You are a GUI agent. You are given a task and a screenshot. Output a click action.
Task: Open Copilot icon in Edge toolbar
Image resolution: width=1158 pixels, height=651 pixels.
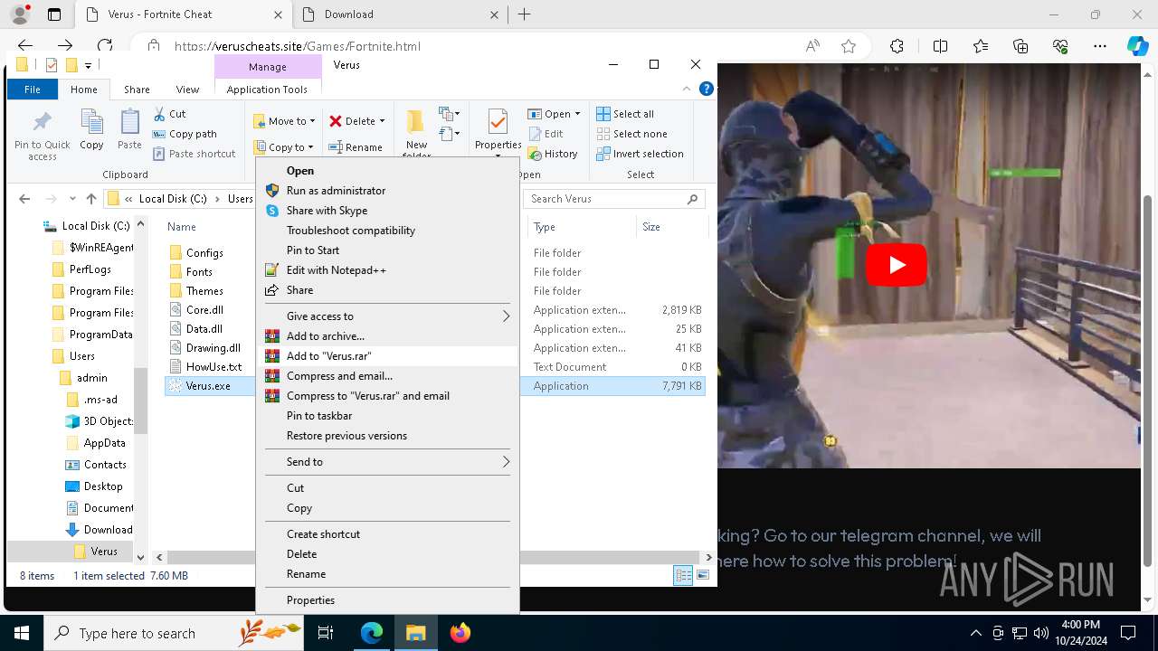point(1137,46)
